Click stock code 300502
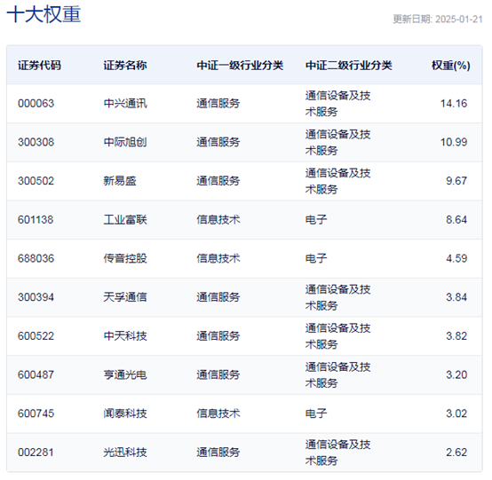Screen dimensions: 492x480 point(36,181)
